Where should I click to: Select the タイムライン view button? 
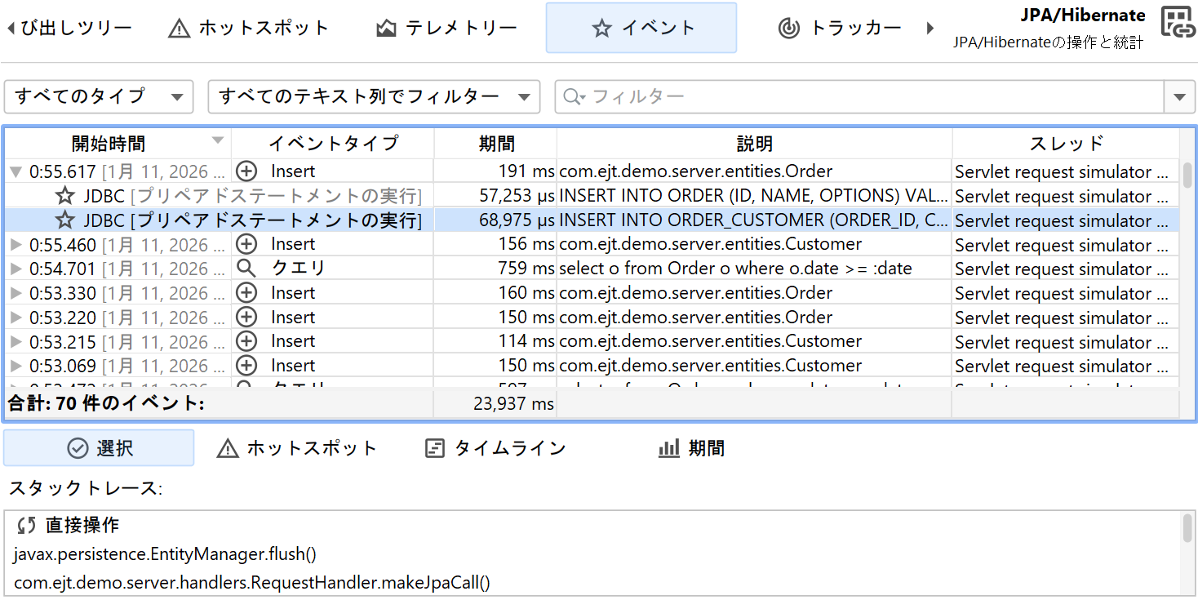(x=495, y=448)
